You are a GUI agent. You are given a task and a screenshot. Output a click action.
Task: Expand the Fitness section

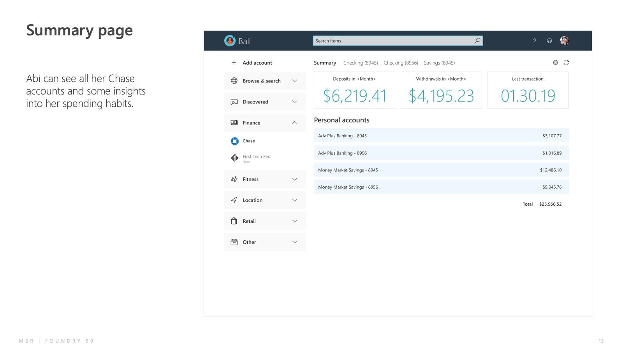click(x=265, y=179)
